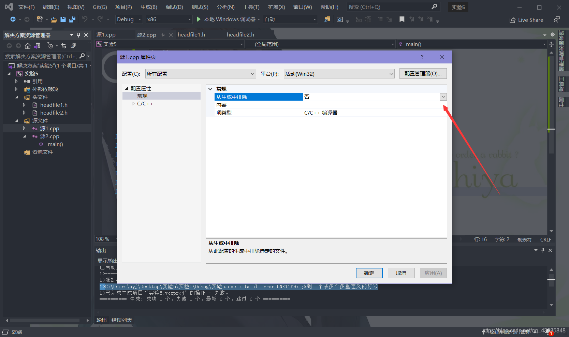This screenshot has height=337, width=569.
Task: Click the help question mark in the properties dialog
Action: click(422, 57)
